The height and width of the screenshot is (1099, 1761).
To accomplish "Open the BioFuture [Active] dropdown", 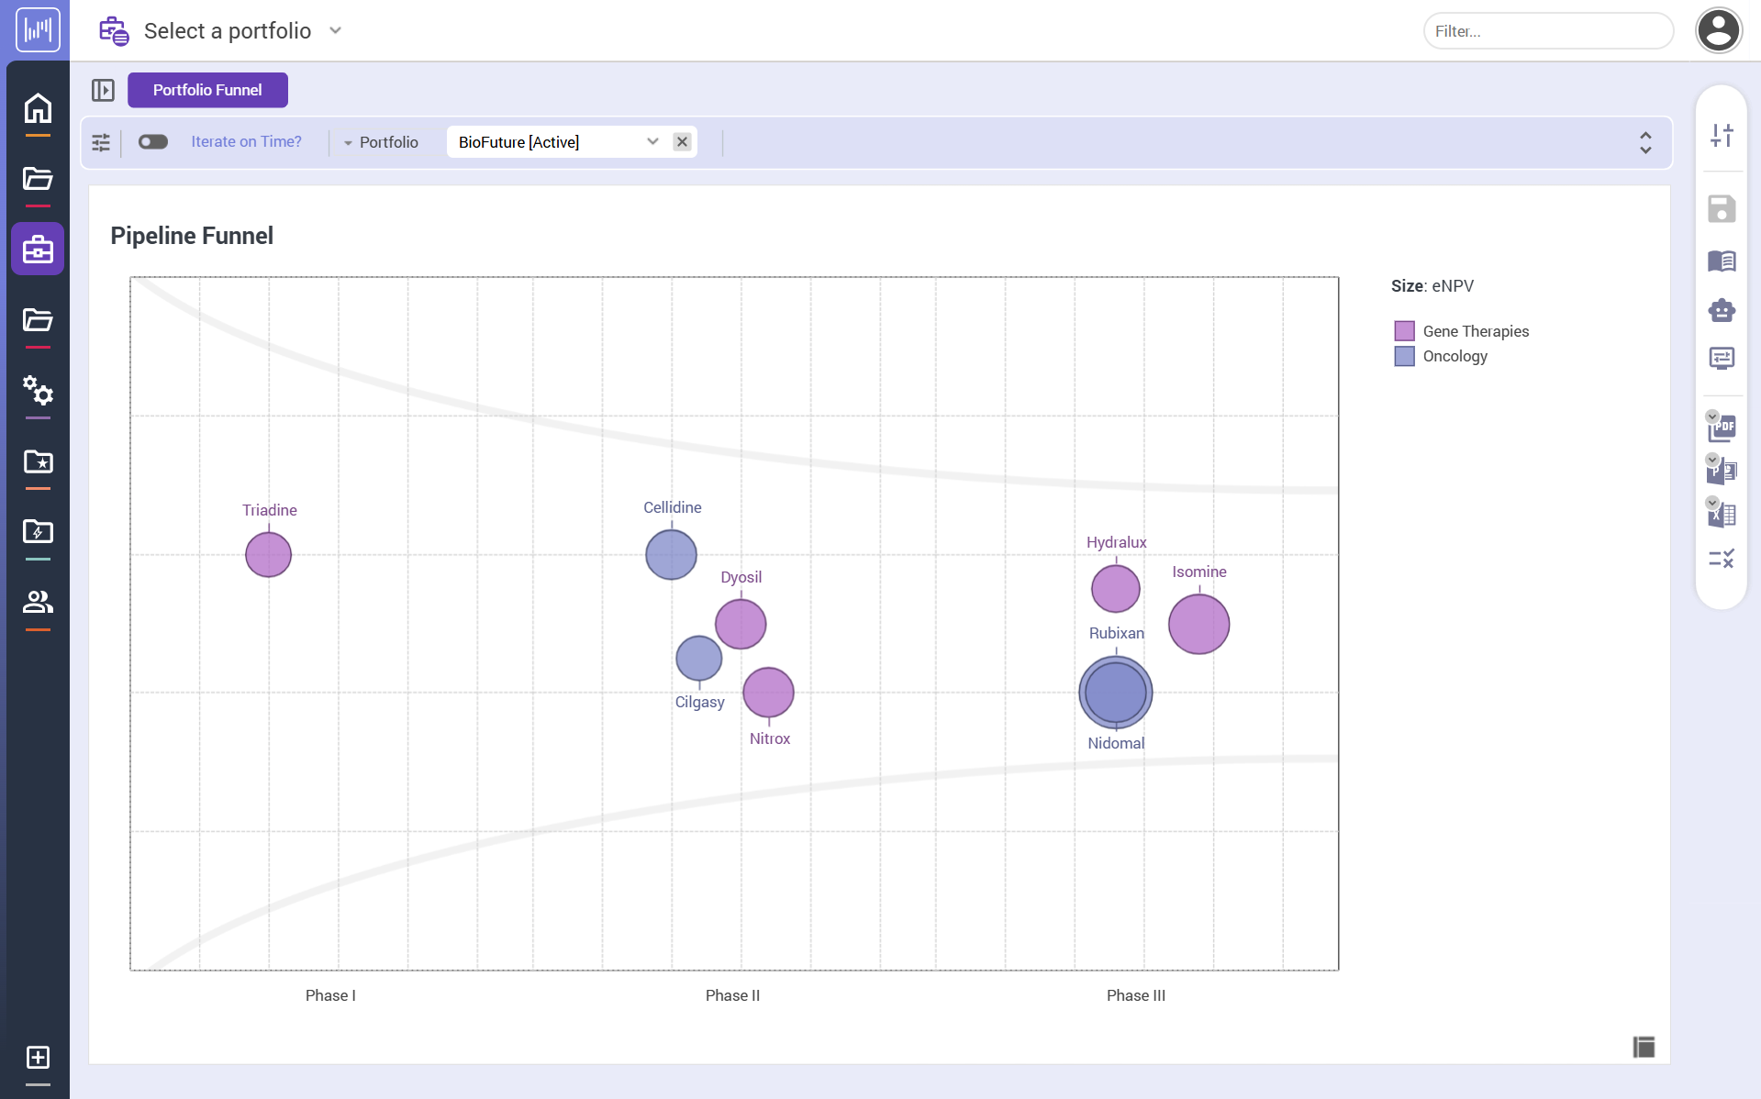I will point(652,142).
